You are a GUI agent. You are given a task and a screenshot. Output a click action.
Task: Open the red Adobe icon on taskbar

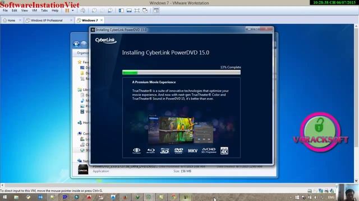click(89, 197)
